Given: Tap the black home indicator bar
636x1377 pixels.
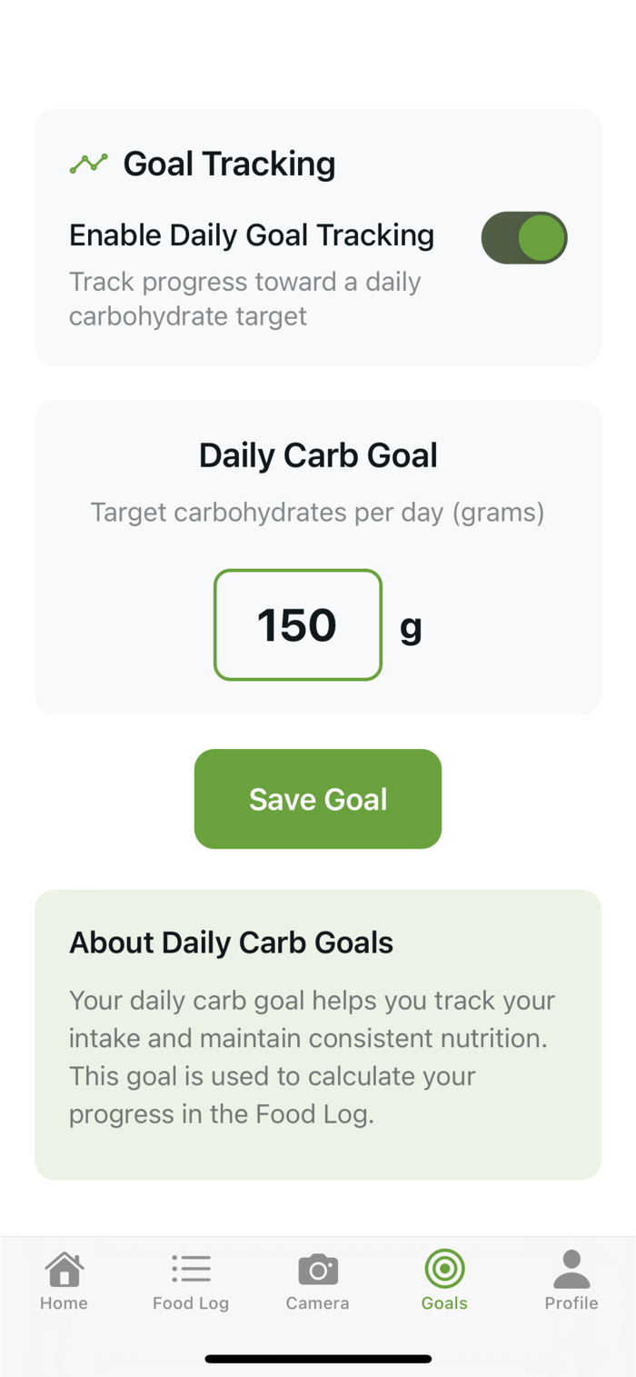Looking at the screenshot, I should pyautogui.click(x=318, y=1359).
